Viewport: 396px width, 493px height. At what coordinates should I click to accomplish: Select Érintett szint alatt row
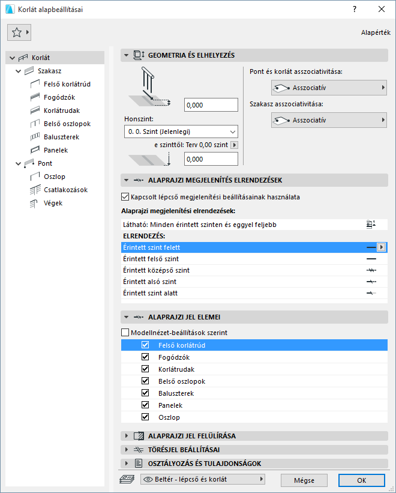click(x=254, y=293)
